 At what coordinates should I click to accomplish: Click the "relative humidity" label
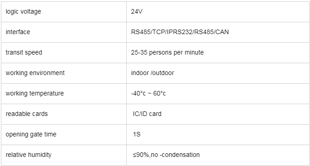pos(28,155)
